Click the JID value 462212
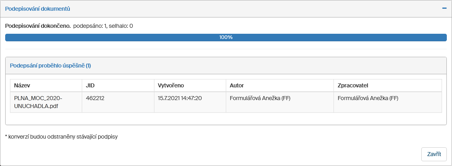The width and height of the screenshot is (452, 166). pyautogui.click(x=95, y=98)
